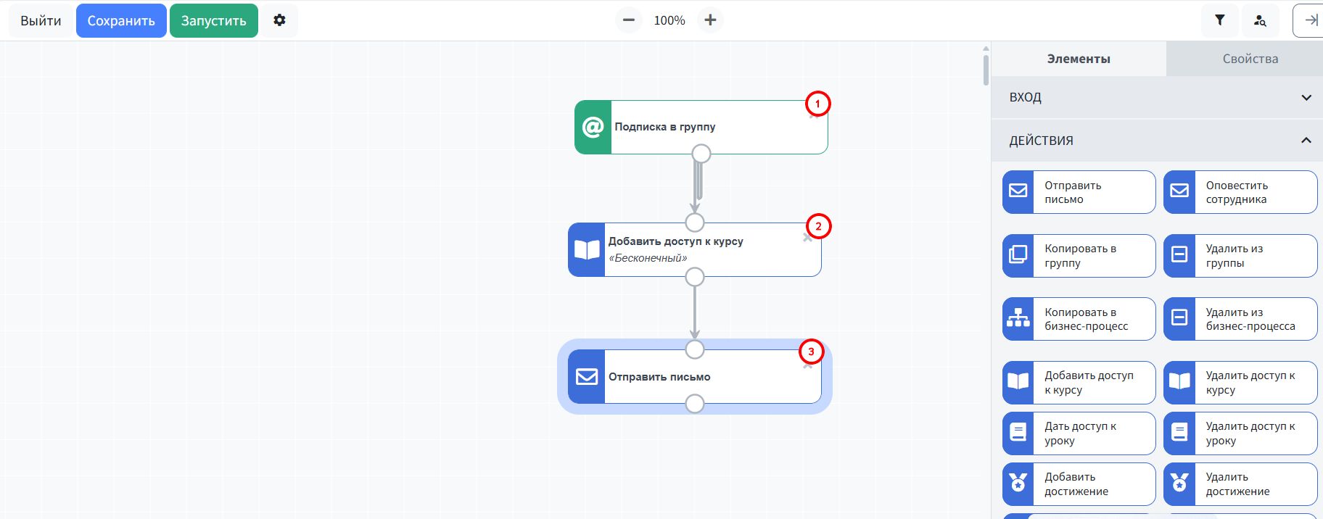Click the canvas vertical scrollbar thumb
Viewport: 1323px width, 519px height.
(986, 70)
